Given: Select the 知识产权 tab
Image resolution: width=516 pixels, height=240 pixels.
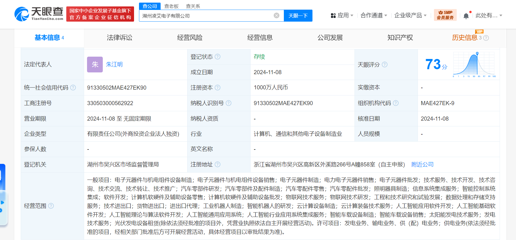Looking at the screenshot, I should coord(400,38).
